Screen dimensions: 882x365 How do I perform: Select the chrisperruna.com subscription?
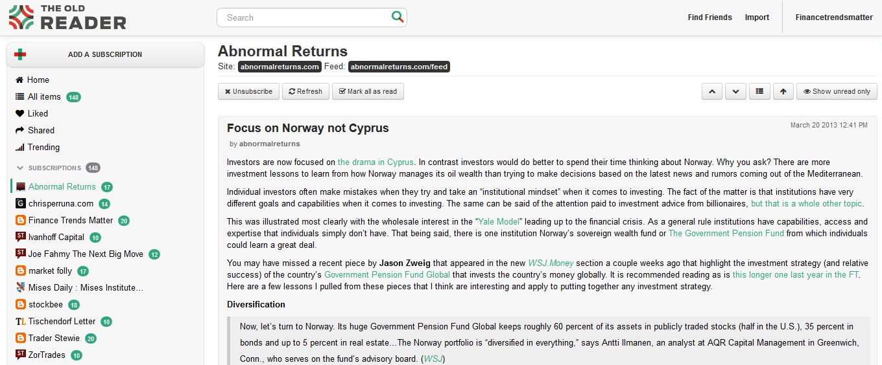[x=61, y=203]
